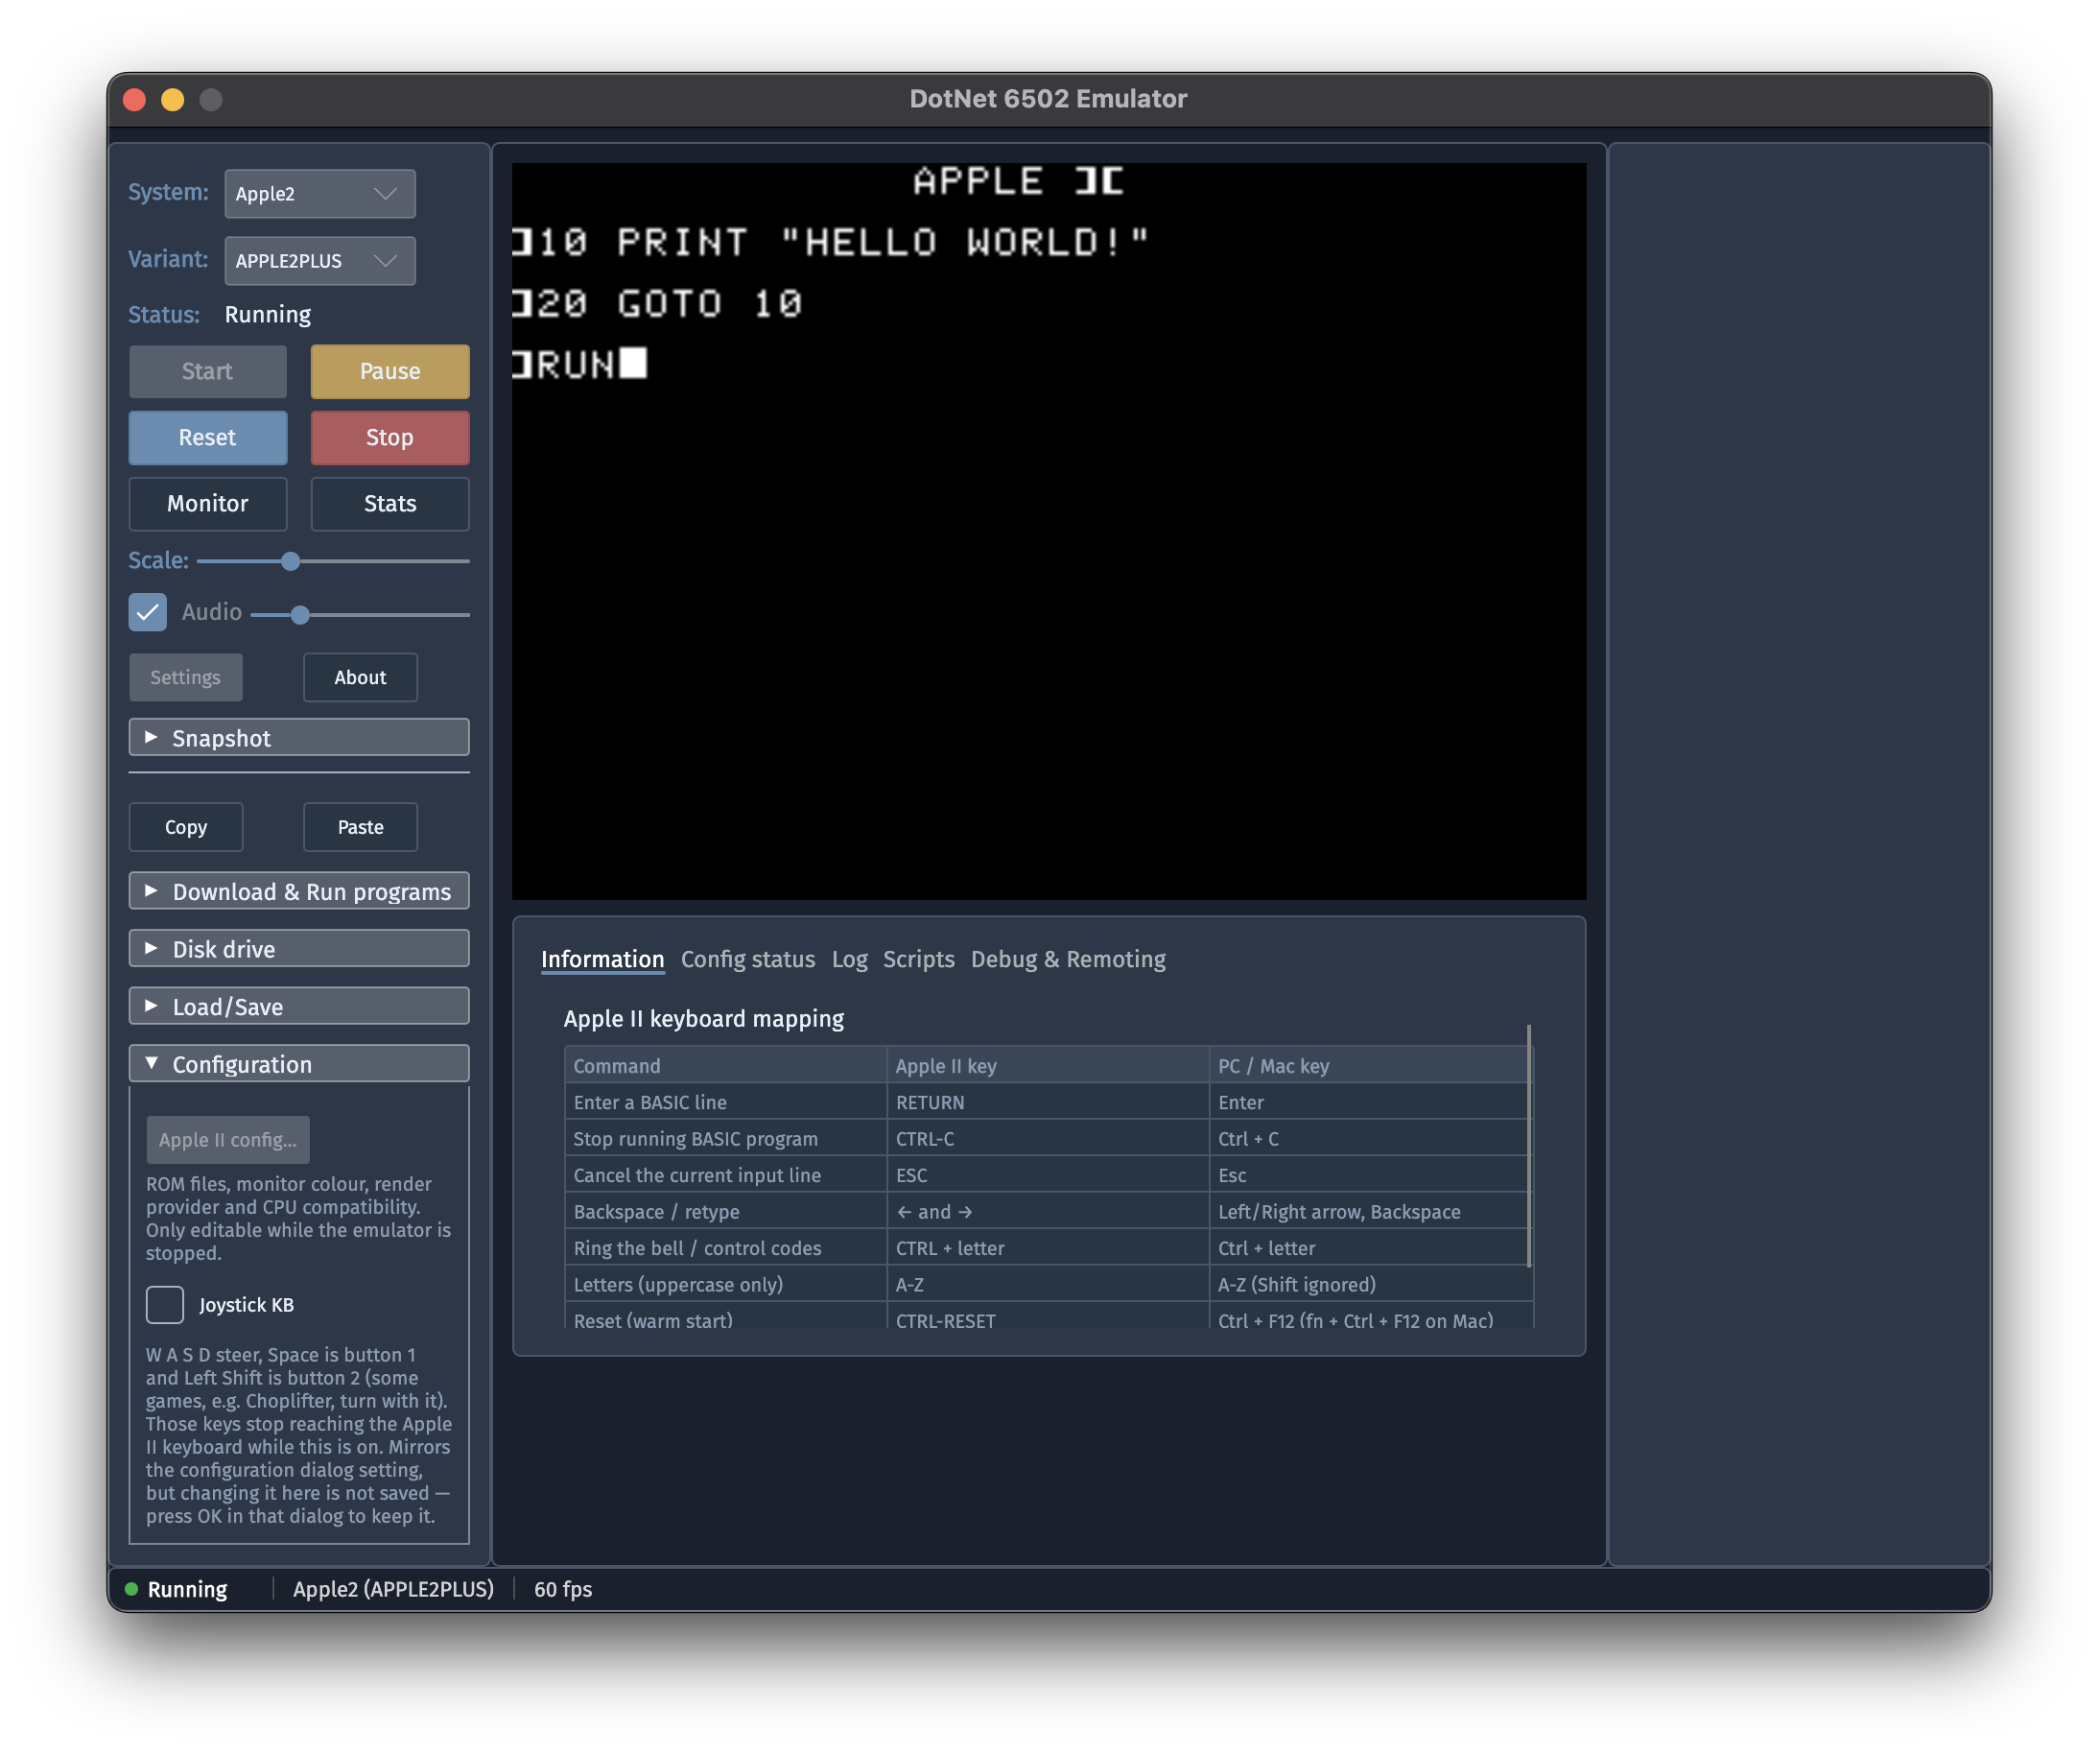Open the Variant dropdown showing APPLE2PLUS
Viewport: 2099px width, 1754px height.
click(x=319, y=261)
